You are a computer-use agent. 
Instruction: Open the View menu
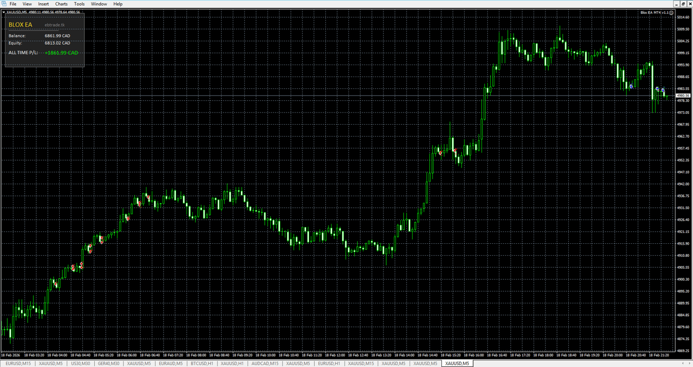click(27, 4)
